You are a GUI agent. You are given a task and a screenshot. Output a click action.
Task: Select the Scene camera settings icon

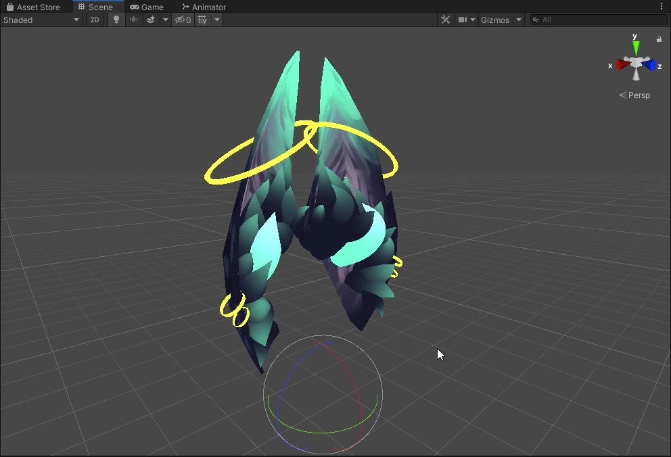point(464,20)
